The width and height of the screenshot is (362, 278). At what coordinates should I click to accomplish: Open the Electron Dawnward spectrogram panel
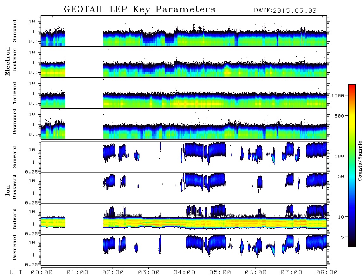click(184, 124)
